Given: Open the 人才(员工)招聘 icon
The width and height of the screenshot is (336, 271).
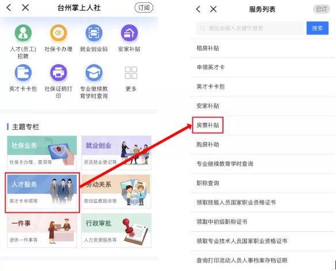Looking at the screenshot, I should click(x=23, y=33).
